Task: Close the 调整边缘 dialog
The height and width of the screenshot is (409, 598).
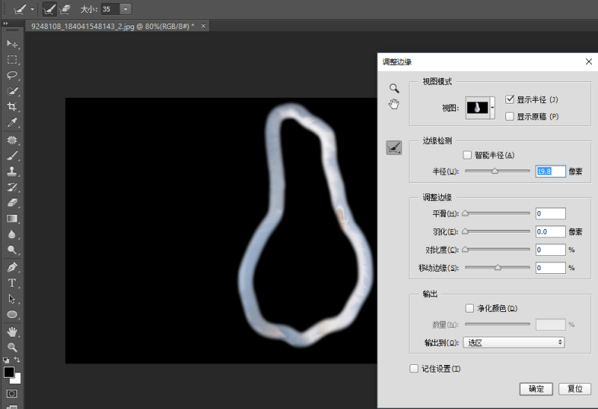Action: click(x=589, y=62)
